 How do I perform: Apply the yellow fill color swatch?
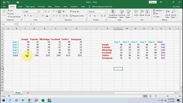pos(43,16)
